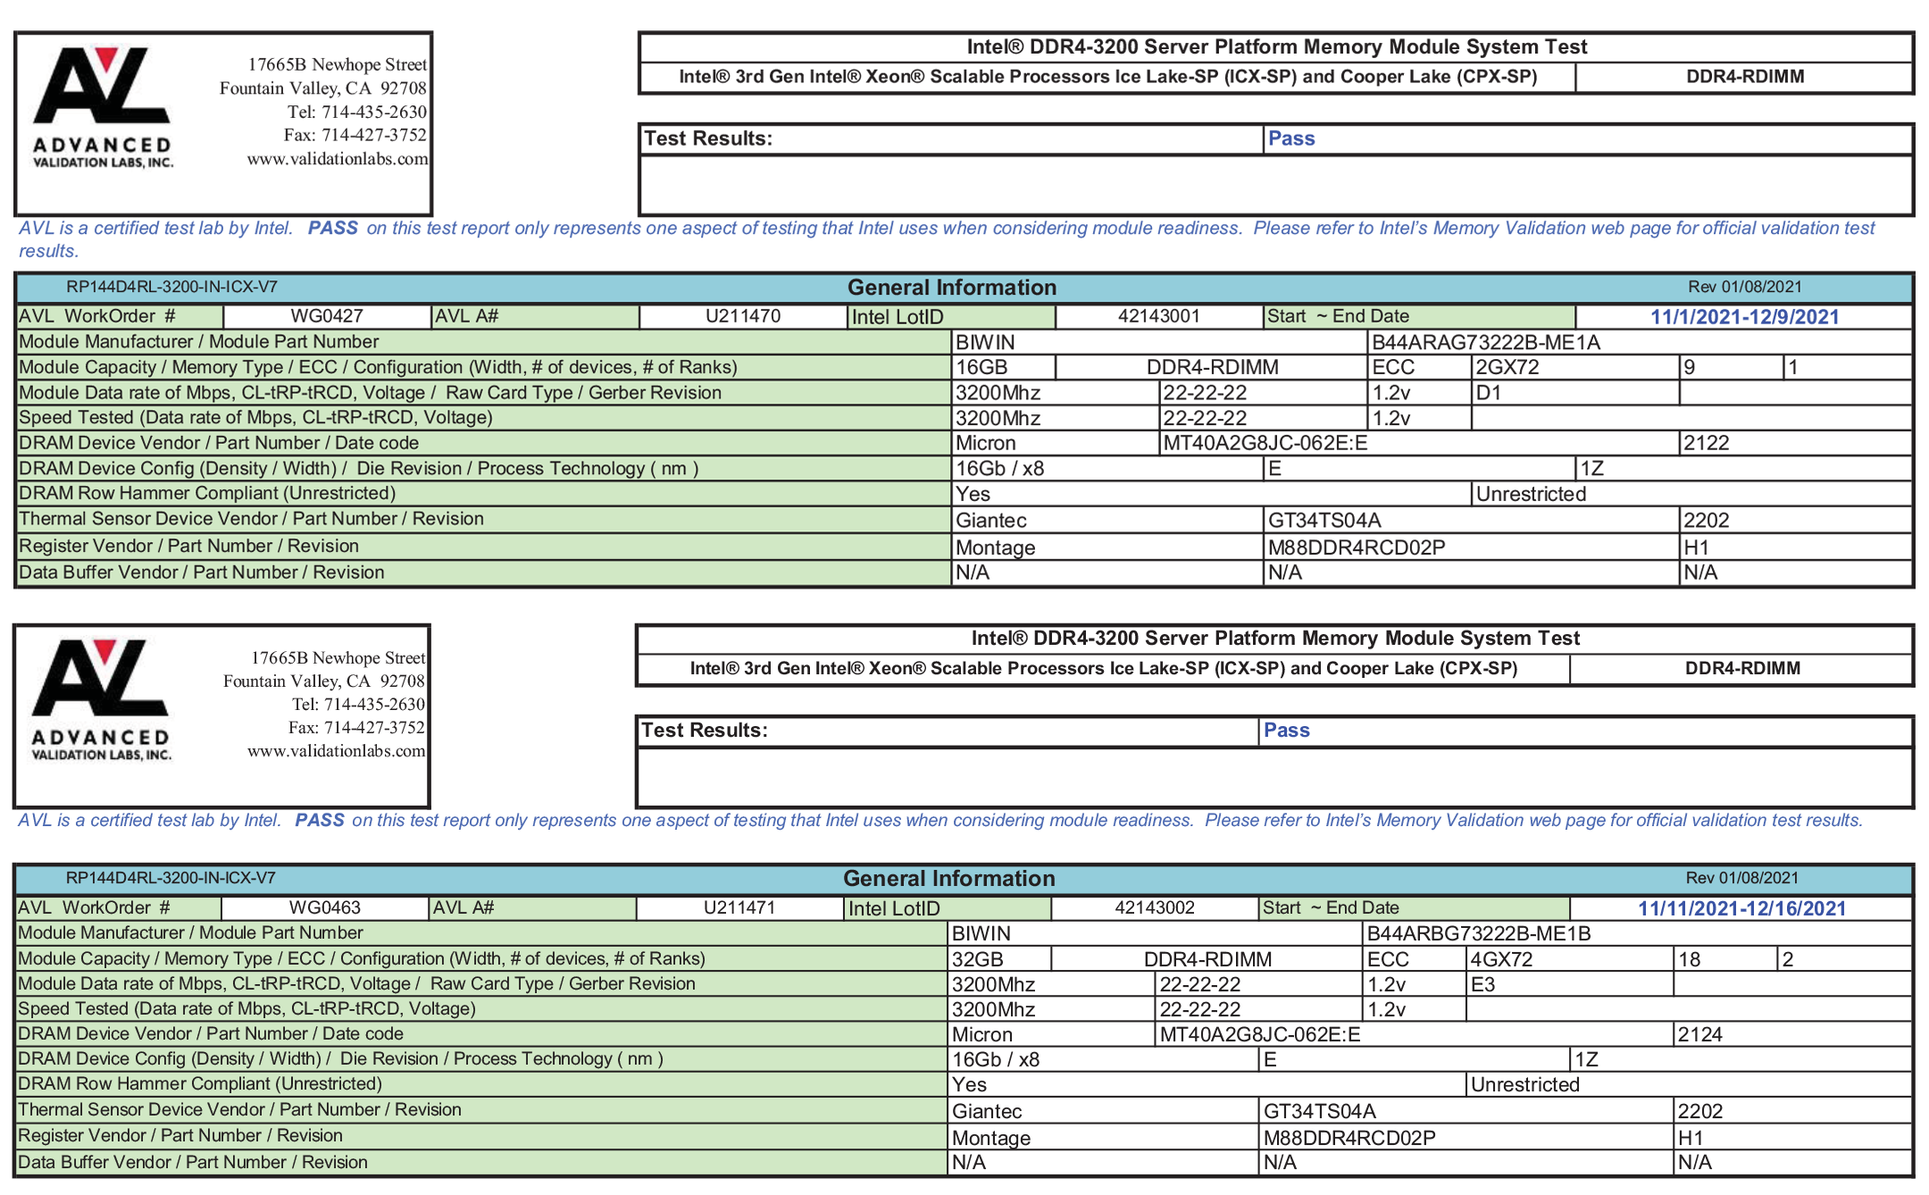The width and height of the screenshot is (1929, 1195).
Task: Click the top AVL logo image
Action: click(x=103, y=107)
